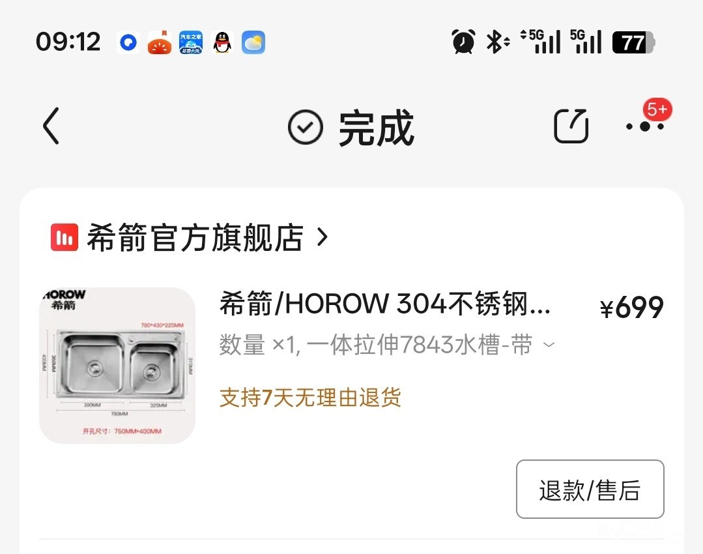Tap the 汽车之家 notification icon

(x=191, y=42)
